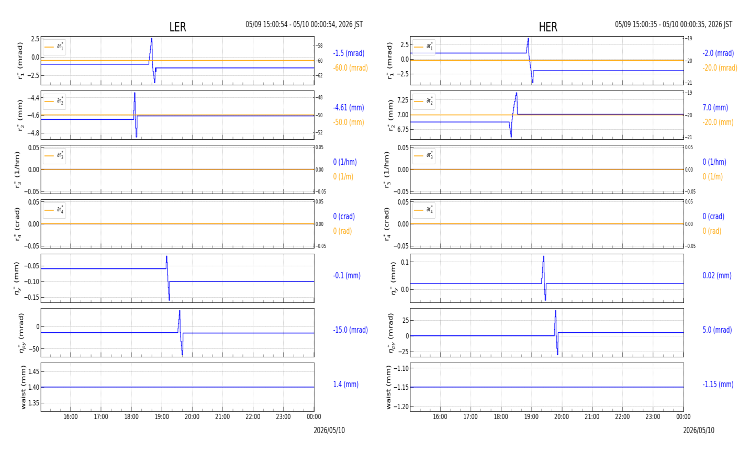Click LER value -0.1 (mm)
Screen dimensions: 739x452
[x=346, y=276]
